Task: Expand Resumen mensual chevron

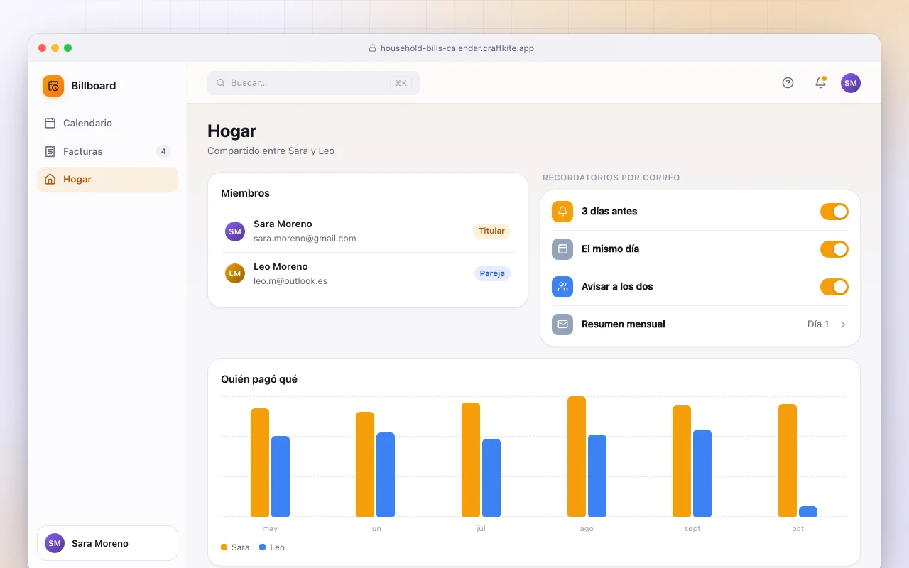Action: [843, 324]
